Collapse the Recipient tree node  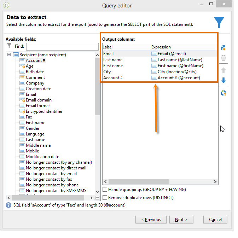pyautogui.click(x=9, y=55)
